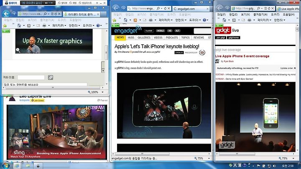
Task: Open zoom 75% dropdown in engadget status bar
Action: (209, 158)
